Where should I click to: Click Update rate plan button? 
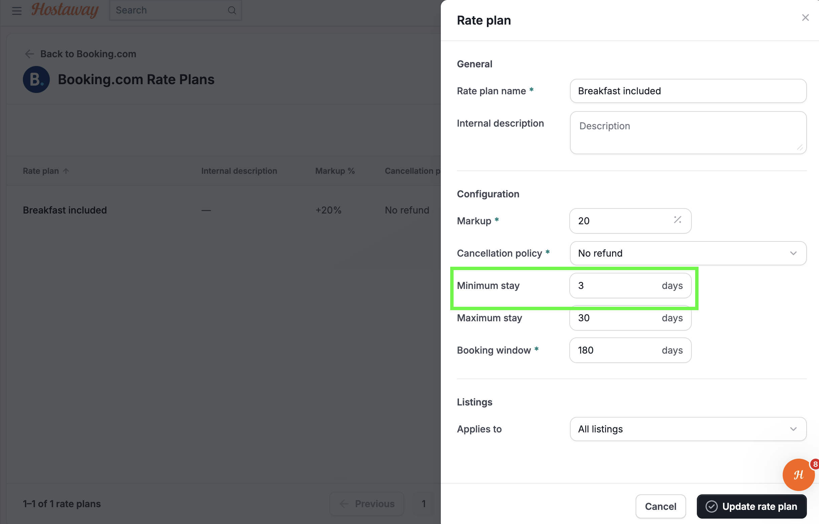[x=752, y=506]
